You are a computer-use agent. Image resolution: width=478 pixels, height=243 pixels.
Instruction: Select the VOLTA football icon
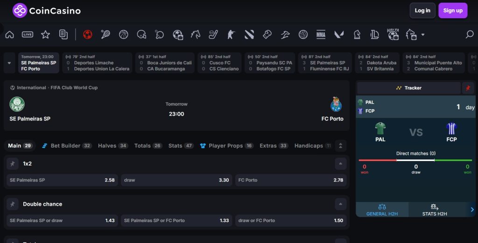[x=393, y=35]
